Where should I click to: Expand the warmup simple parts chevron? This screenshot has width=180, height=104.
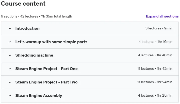pos(10,42)
